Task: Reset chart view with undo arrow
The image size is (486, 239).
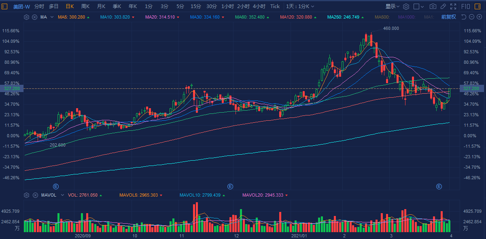Action: pos(464,17)
